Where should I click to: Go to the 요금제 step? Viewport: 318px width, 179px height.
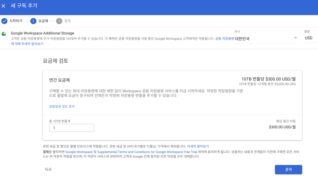[43, 21]
